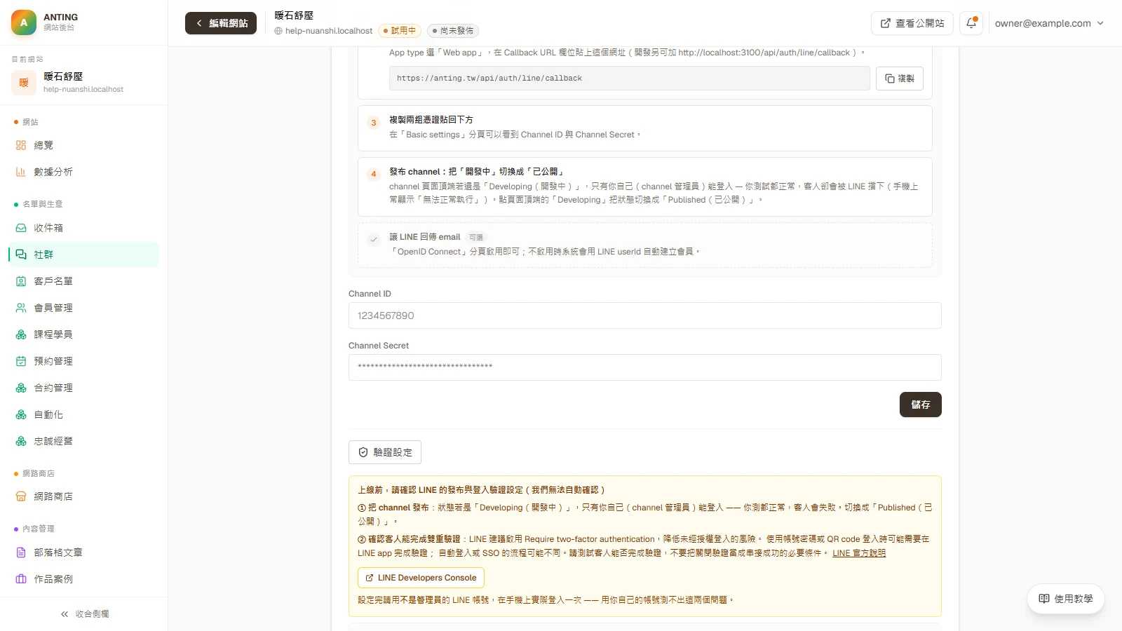Save credentials with the 儲存 button

click(921, 405)
